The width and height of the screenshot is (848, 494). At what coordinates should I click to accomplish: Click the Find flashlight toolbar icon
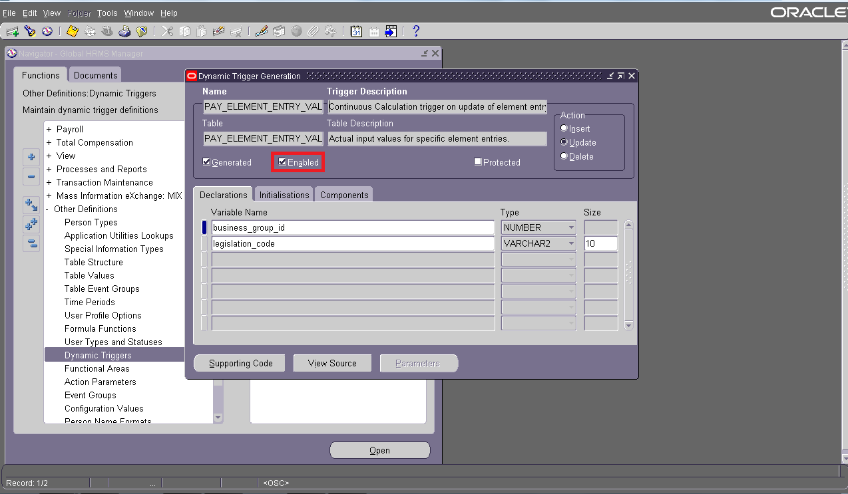tap(30, 31)
